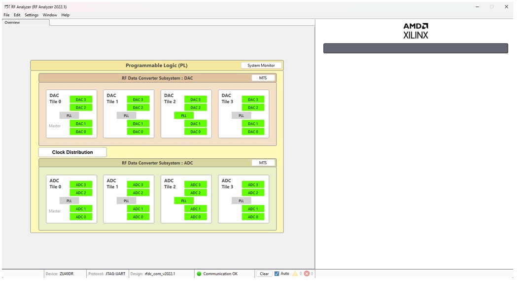Image resolution: width=523 pixels, height=282 pixels.
Task: Select the green PLL in DAC Tile 2
Action: click(184, 115)
